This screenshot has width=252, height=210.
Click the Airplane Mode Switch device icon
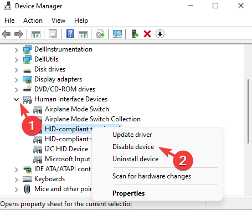[x=38, y=110]
